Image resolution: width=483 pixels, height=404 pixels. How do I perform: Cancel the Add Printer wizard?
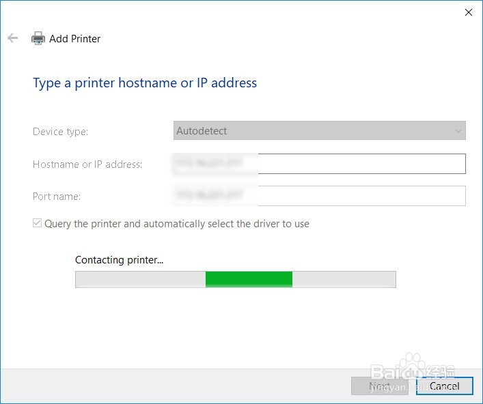pyautogui.click(x=445, y=386)
